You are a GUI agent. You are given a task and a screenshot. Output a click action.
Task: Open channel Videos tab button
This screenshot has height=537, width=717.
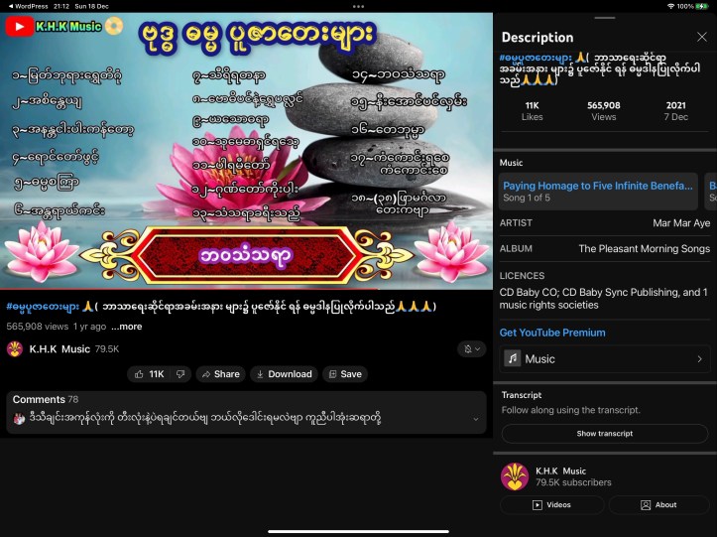(551, 504)
